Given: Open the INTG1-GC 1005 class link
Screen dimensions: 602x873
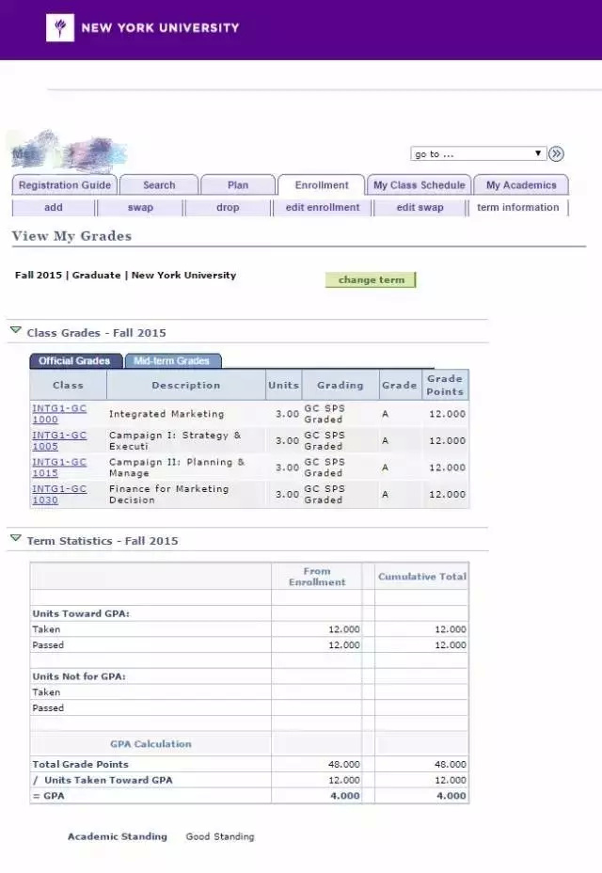Looking at the screenshot, I should 59,440.
